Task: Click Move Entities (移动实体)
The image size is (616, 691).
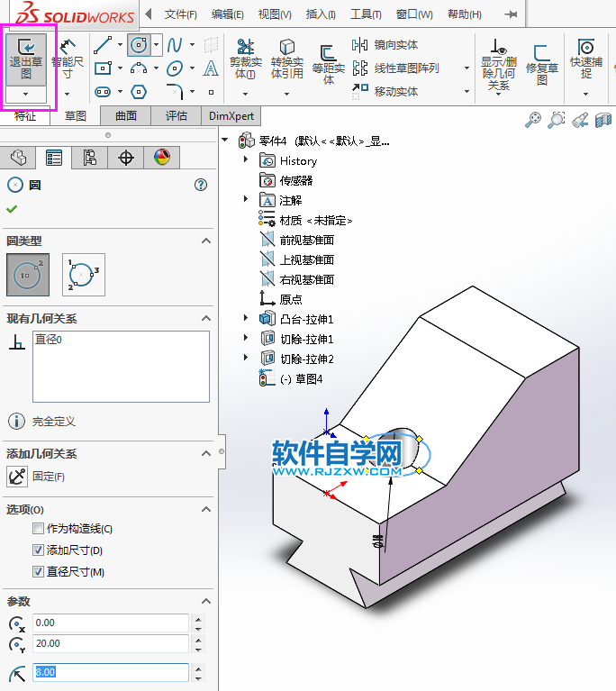Action: [385, 91]
